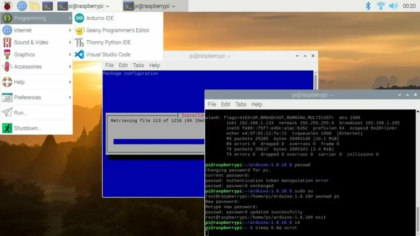This screenshot has width=420, height=236.
Task: Open Tabs menu in back terminal window
Action: pyautogui.click(x=138, y=65)
